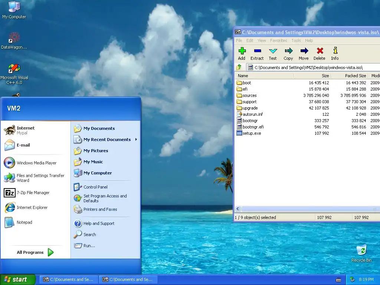Image resolution: width=380 pixels, height=285 pixels.
Task: Select bootmgr.efi file
Action: point(250,127)
